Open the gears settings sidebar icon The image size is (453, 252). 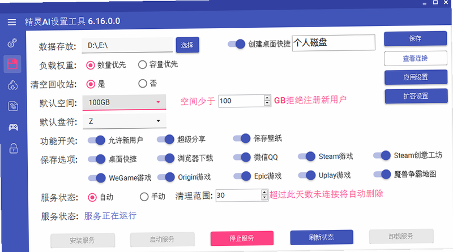coord(12,43)
